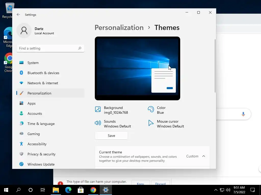This screenshot has height=195, width=261.
Task: Click the Custom theme label
Action: (x=192, y=156)
